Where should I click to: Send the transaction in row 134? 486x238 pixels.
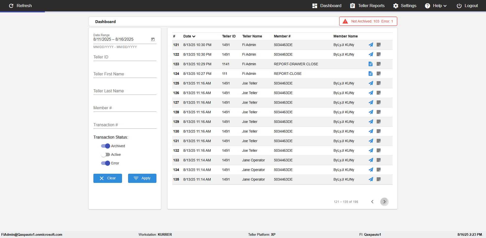point(371,170)
